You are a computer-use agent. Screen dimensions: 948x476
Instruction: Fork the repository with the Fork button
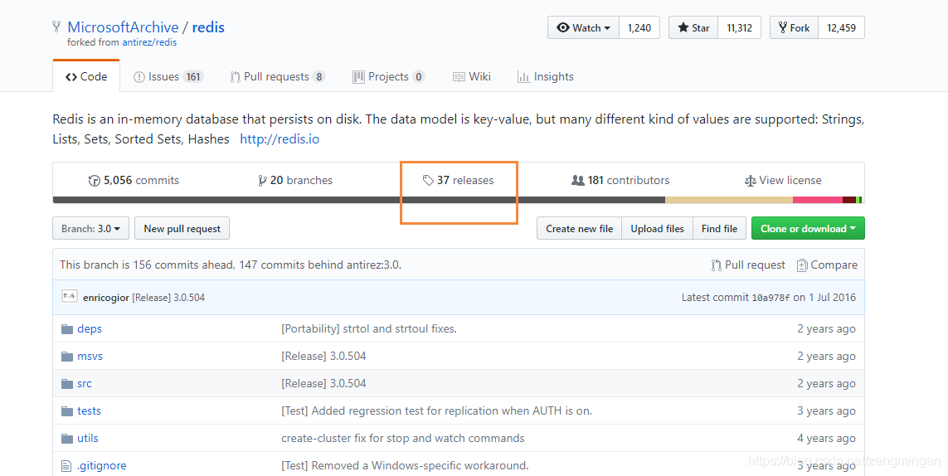point(794,28)
